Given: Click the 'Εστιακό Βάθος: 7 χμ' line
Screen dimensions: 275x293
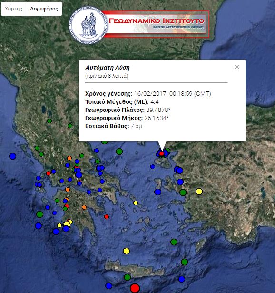Looking at the screenshot, I should [x=113, y=126].
